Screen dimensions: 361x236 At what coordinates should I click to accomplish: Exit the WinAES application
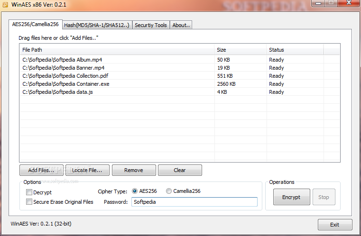tap(335, 225)
